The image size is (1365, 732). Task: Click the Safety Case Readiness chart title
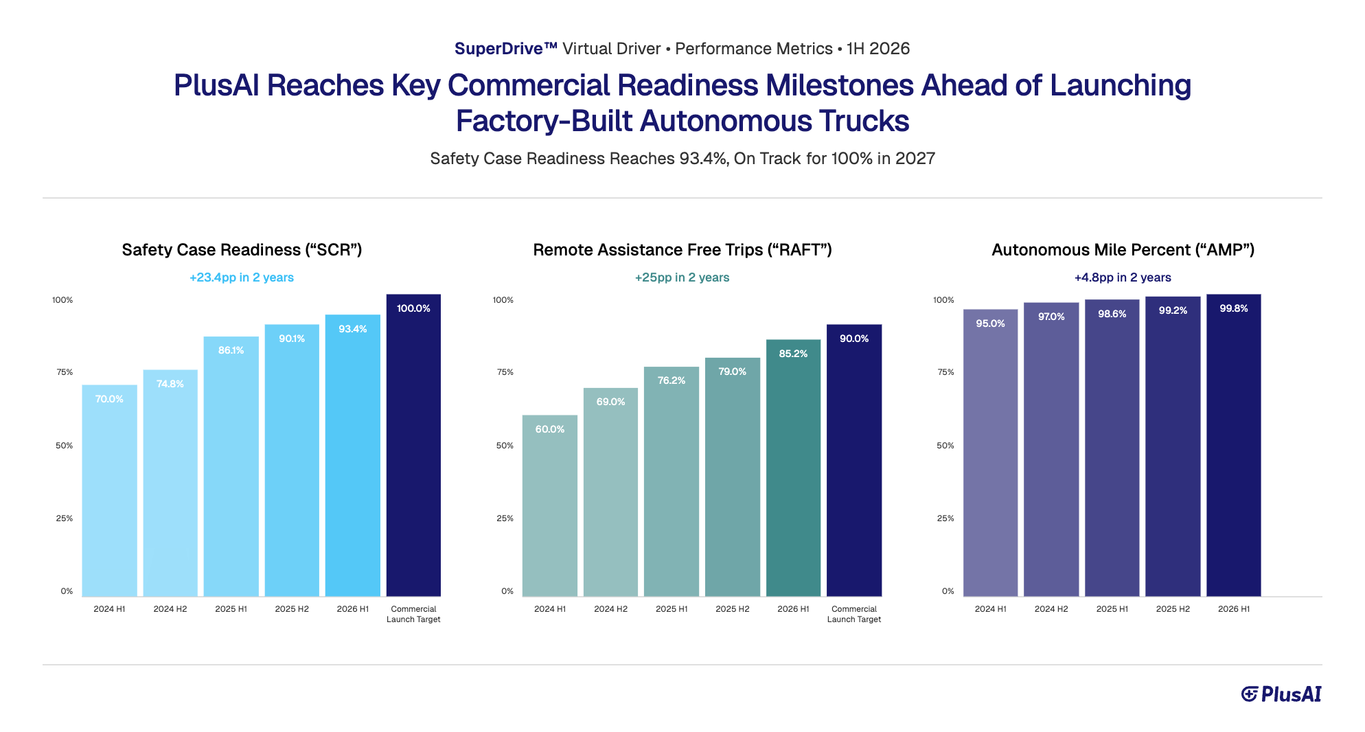coord(242,250)
